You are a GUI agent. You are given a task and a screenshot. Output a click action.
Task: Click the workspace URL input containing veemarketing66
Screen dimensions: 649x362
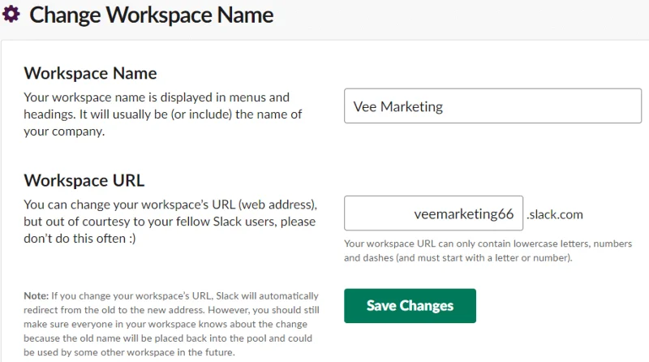[433, 213]
